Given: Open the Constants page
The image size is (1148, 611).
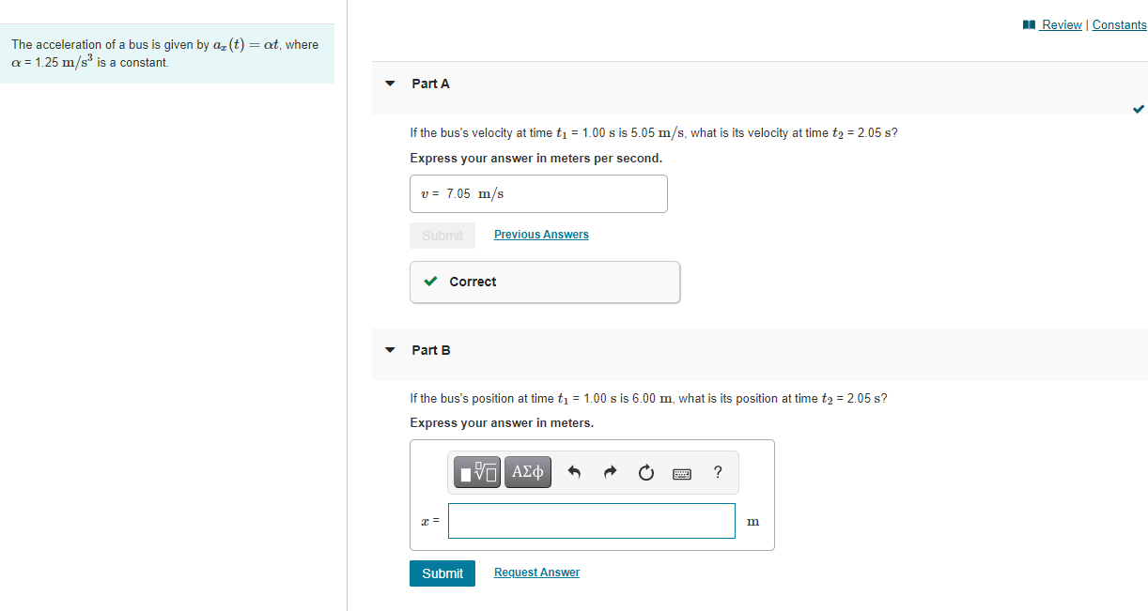Looking at the screenshot, I should [1119, 24].
